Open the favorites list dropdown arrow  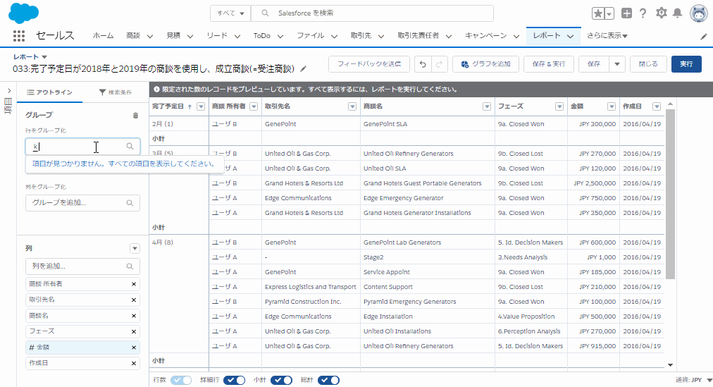point(609,13)
